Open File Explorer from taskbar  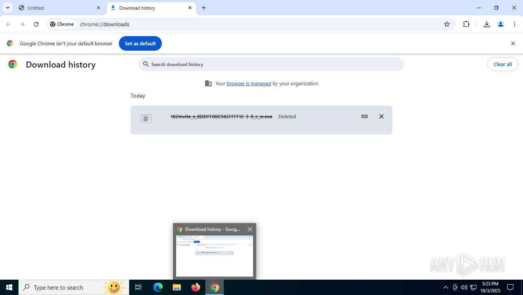[x=177, y=287]
